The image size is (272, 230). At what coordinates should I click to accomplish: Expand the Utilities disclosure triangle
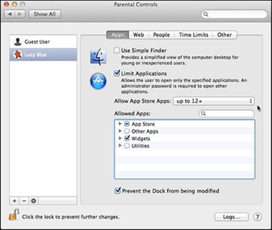tap(120, 146)
